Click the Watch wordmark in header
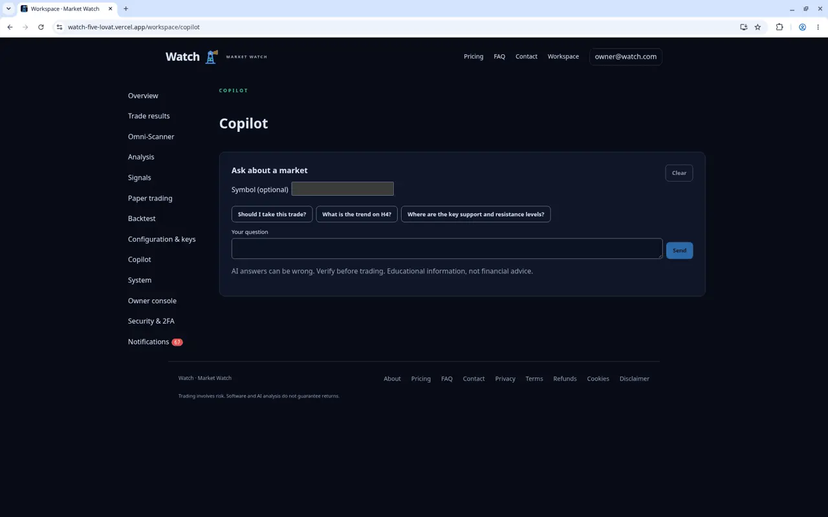The width and height of the screenshot is (828, 517). (182, 57)
